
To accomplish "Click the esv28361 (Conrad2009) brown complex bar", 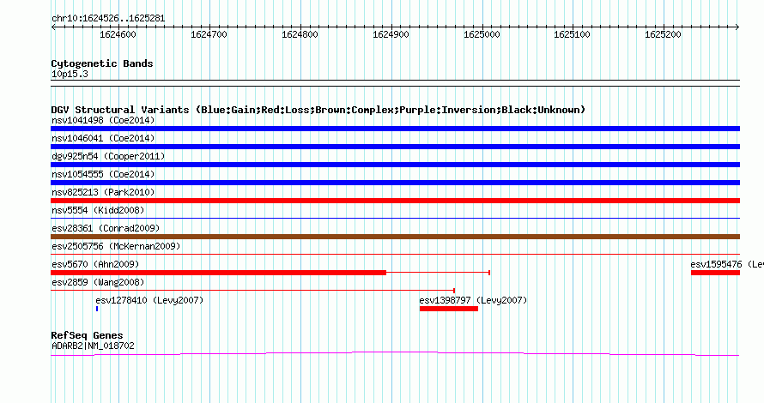I will 395,237.
